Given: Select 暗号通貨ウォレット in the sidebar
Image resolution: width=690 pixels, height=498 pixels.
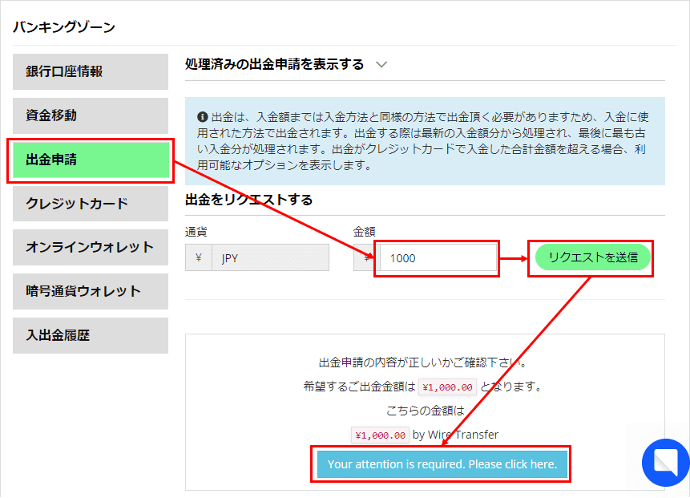Looking at the screenshot, I should [x=91, y=291].
